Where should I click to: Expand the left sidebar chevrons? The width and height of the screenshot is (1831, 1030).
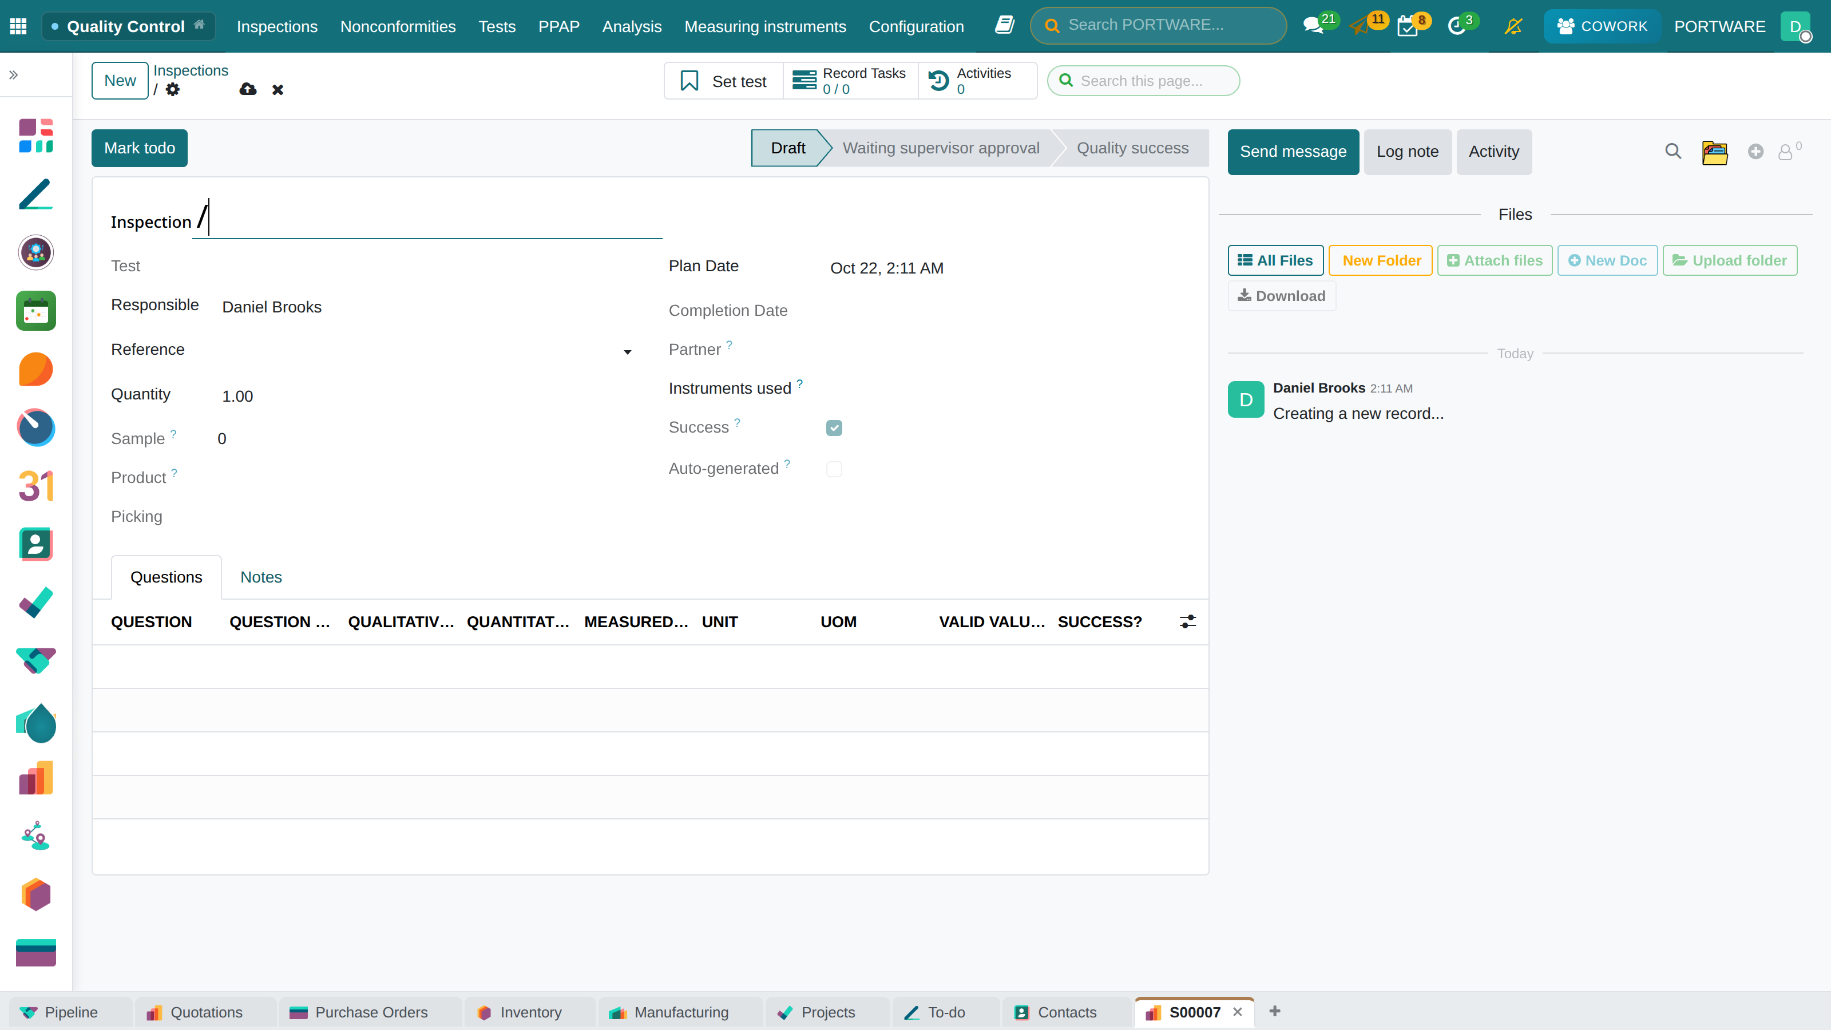[x=14, y=74]
